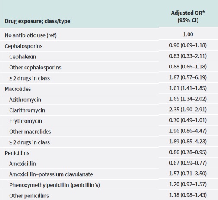Click the Drug exposure column header
Image resolution: width=218 pixels, height=200 pixels.
(37, 21)
